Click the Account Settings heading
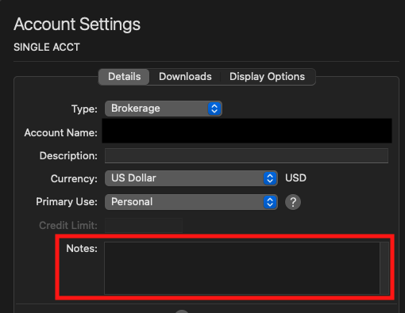405x313 pixels. click(77, 25)
